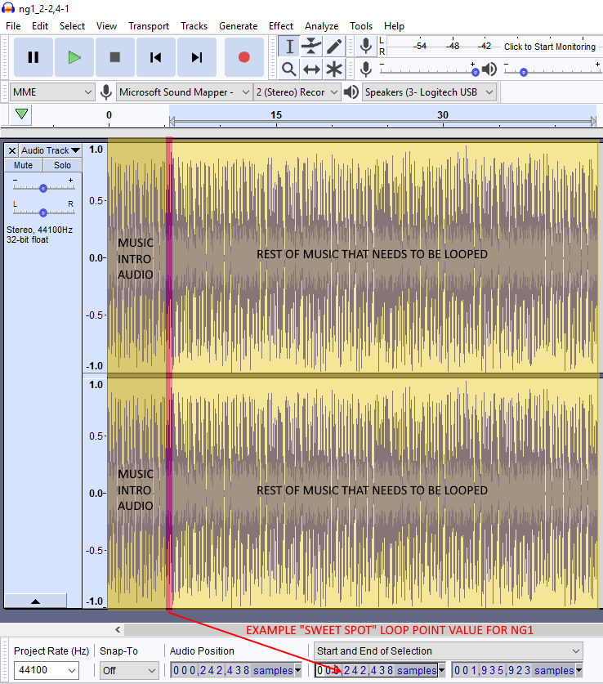Open the Edit menu
The image size is (603, 684).
click(x=40, y=26)
